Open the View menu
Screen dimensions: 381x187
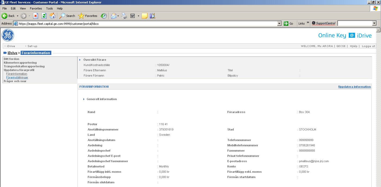(x=23, y=8)
